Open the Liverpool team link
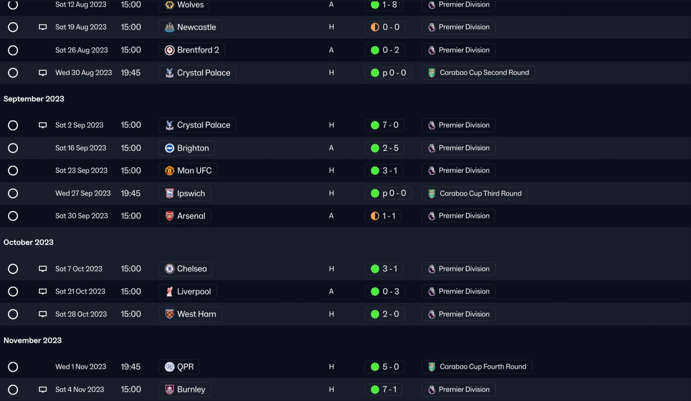The image size is (691, 401). (194, 291)
